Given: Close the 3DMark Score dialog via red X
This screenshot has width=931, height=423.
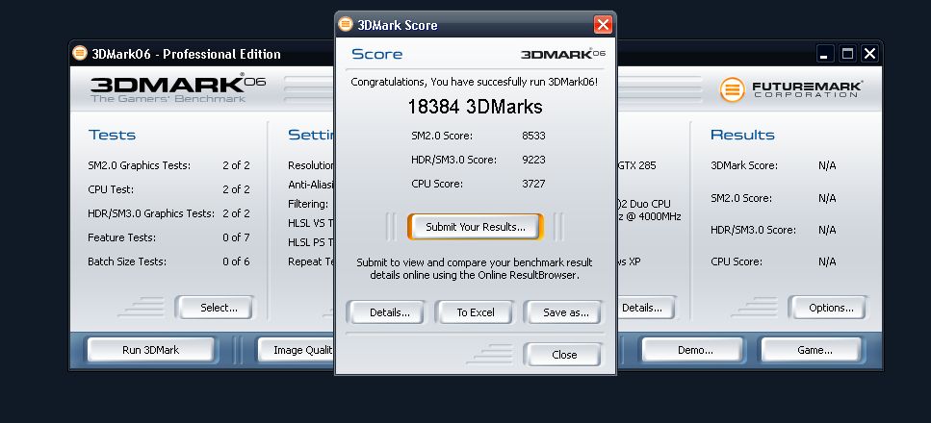Looking at the screenshot, I should pyautogui.click(x=603, y=25).
